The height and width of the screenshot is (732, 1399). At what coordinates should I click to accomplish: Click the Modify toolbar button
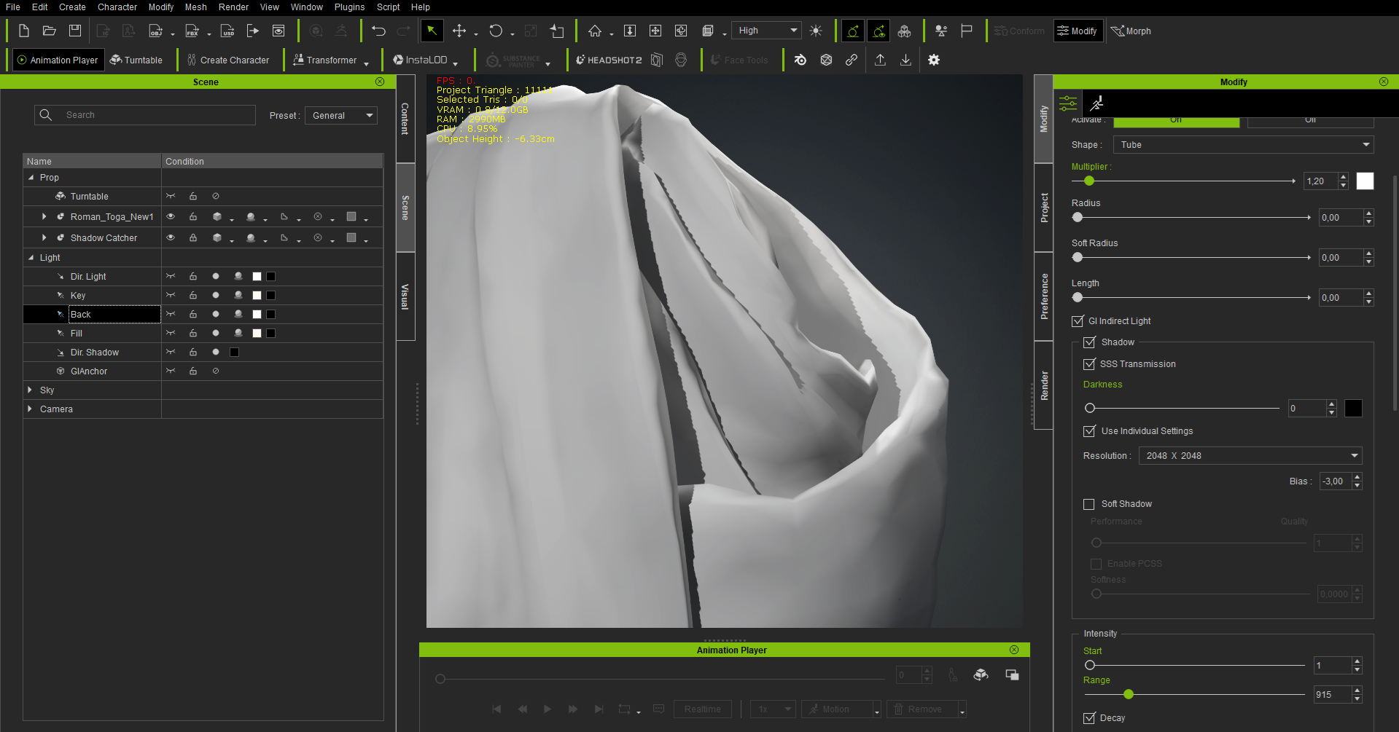pyautogui.click(x=1077, y=31)
